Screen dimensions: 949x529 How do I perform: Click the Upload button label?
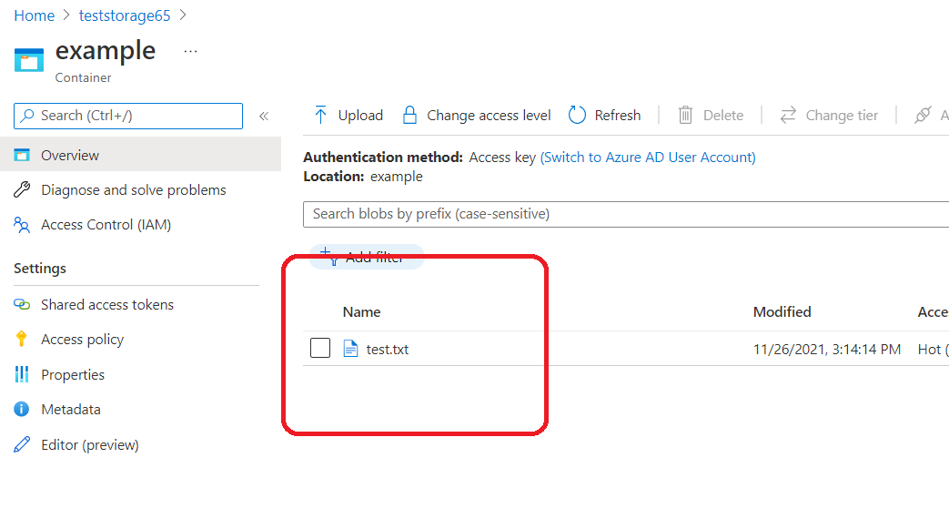pos(360,115)
